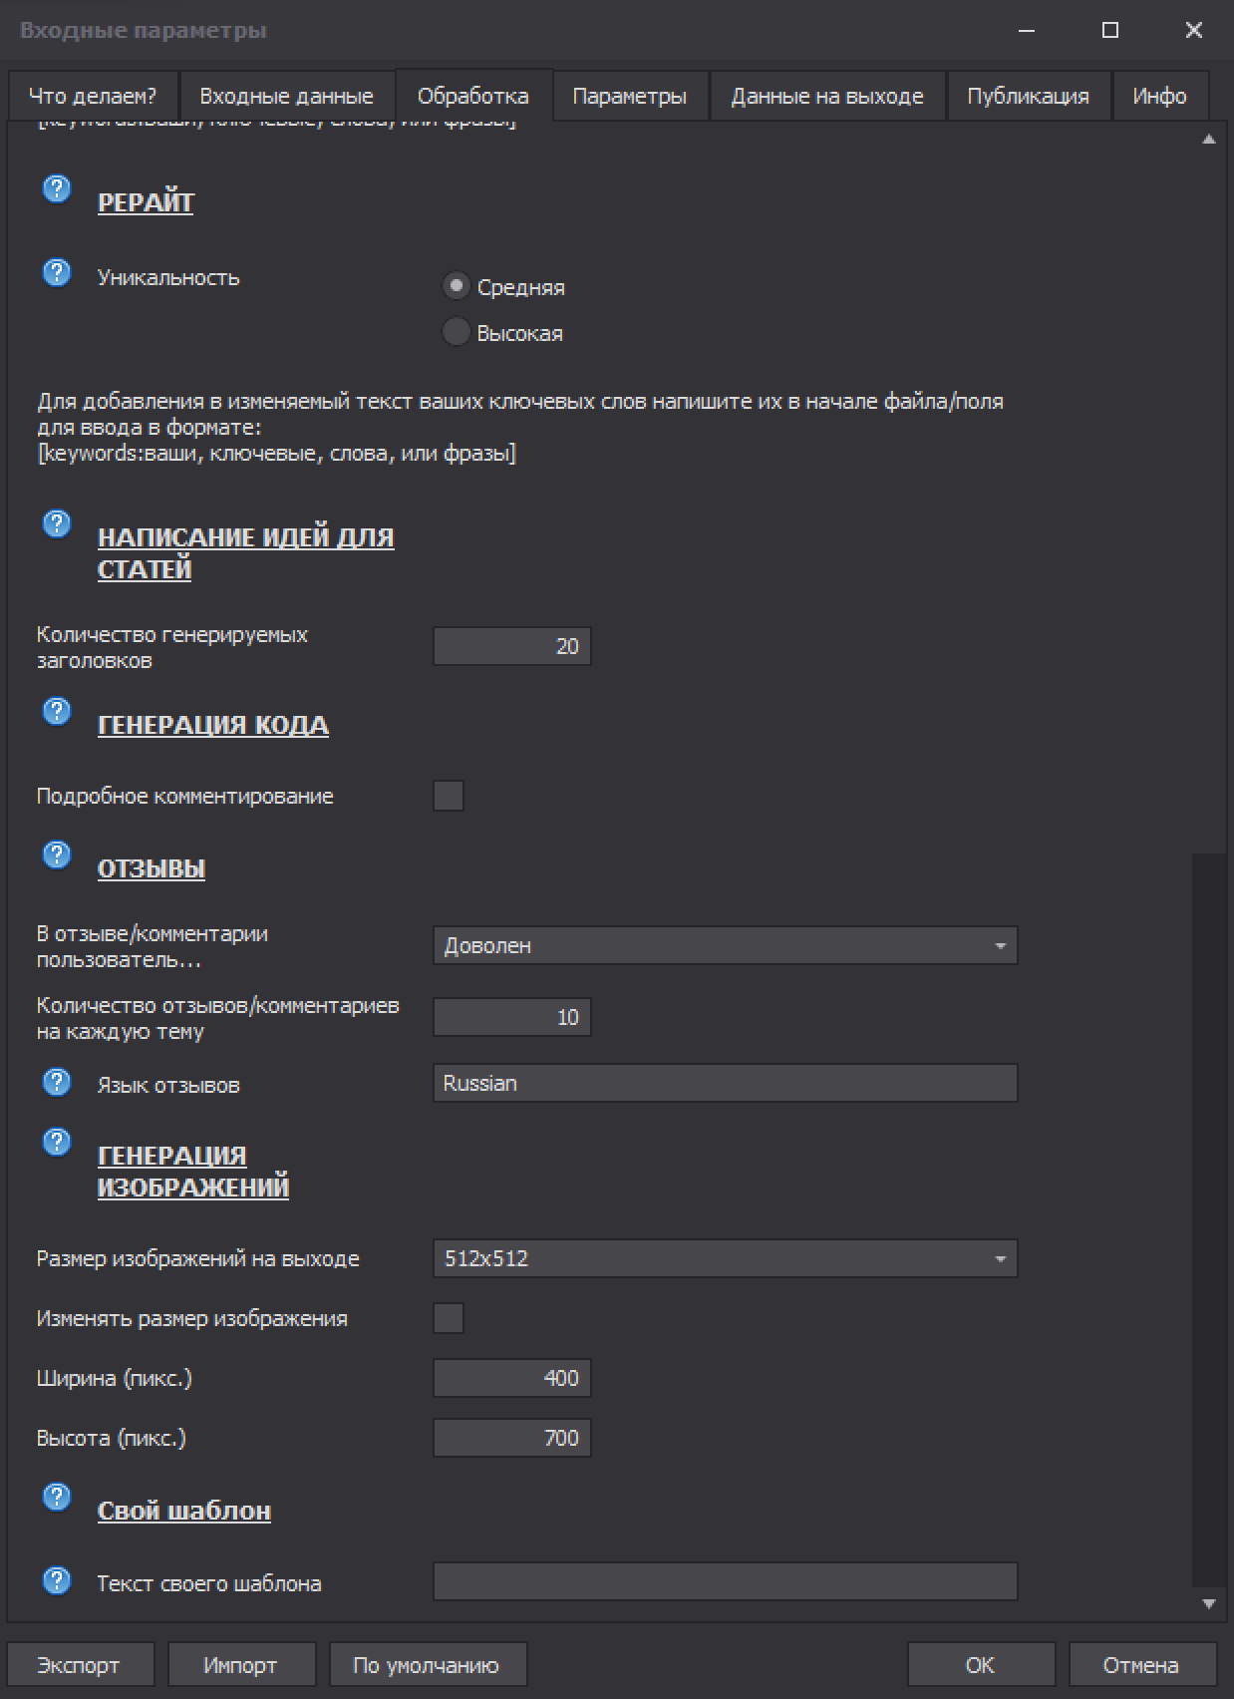Select the Высокая uniqueness radio button
The width and height of the screenshot is (1234, 1699).
pos(456,332)
